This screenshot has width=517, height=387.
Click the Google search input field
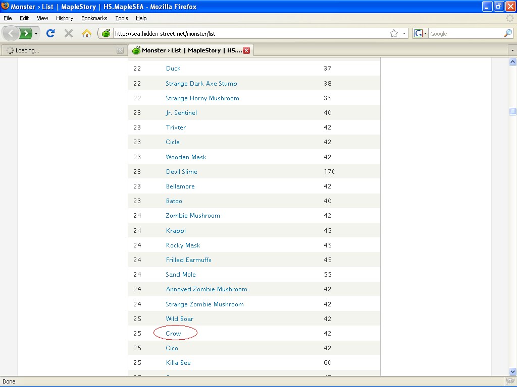pos(466,34)
